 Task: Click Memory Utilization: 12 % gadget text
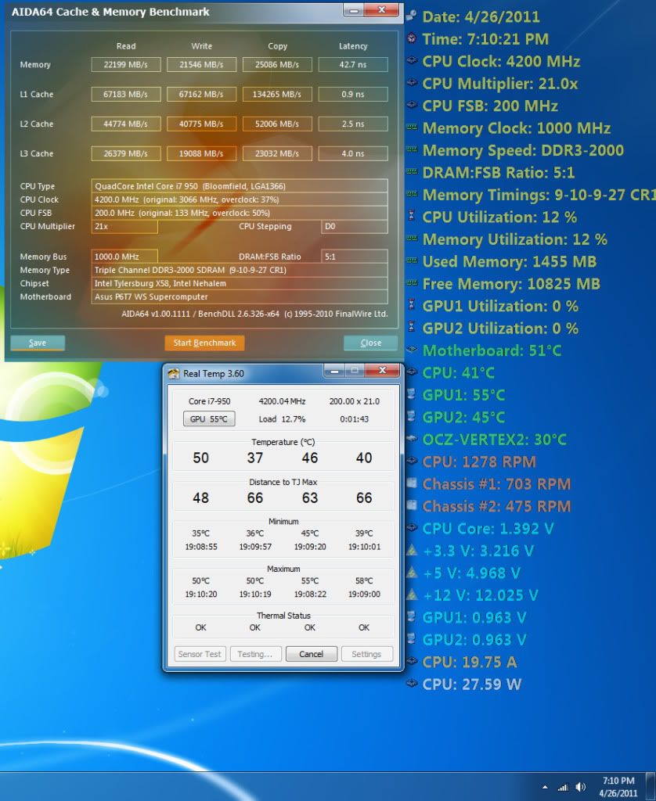click(x=515, y=239)
